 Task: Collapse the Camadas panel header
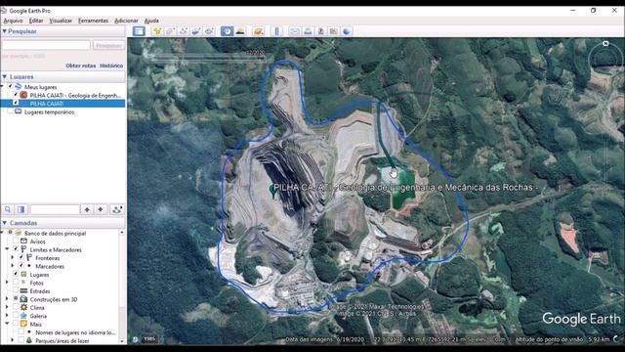click(4, 223)
